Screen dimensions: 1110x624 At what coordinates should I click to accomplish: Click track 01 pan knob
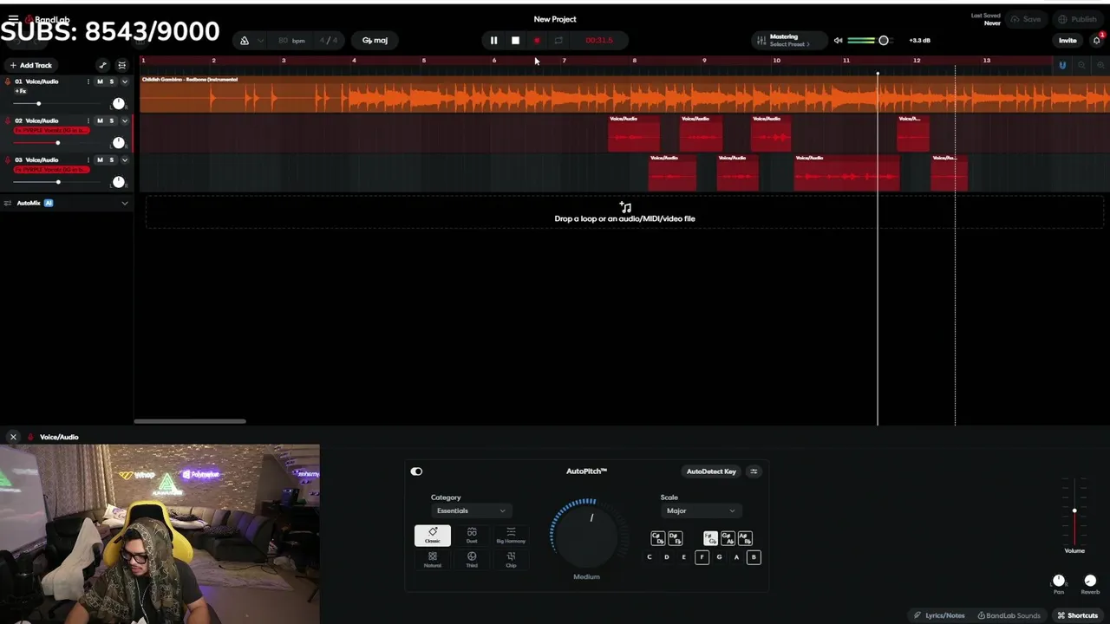(x=119, y=103)
